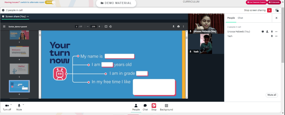Click the name blank on the slide
The height and width of the screenshot is (115, 285).
click(119, 56)
